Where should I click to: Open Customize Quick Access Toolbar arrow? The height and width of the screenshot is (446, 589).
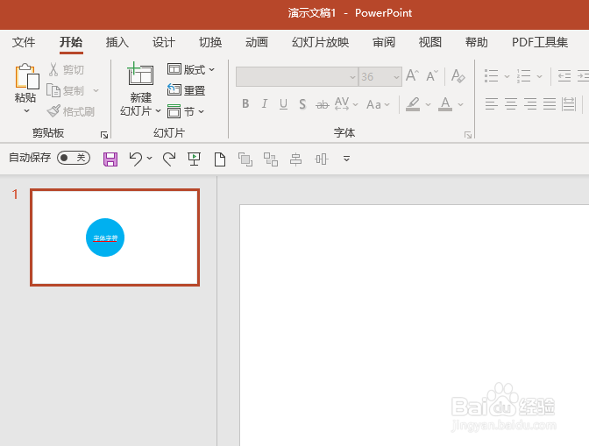click(x=346, y=159)
